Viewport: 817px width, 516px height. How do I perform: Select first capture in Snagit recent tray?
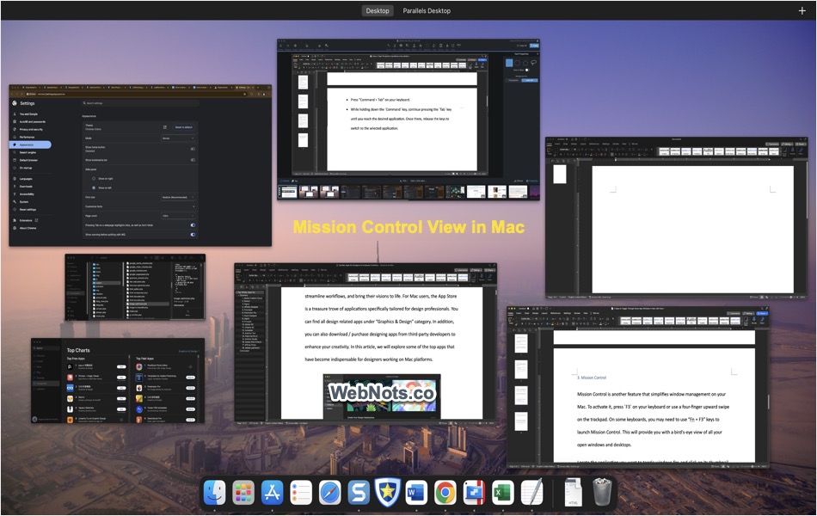(x=288, y=191)
